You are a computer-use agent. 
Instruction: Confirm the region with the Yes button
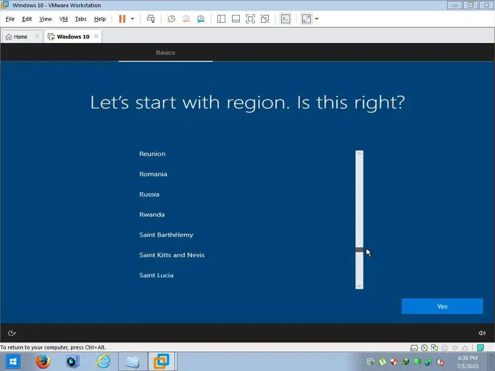442,306
